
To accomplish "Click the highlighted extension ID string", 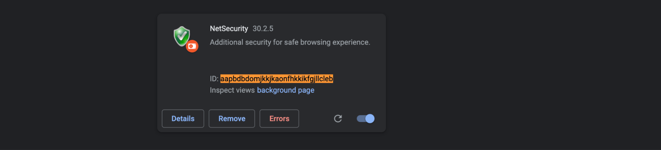I will coord(276,79).
